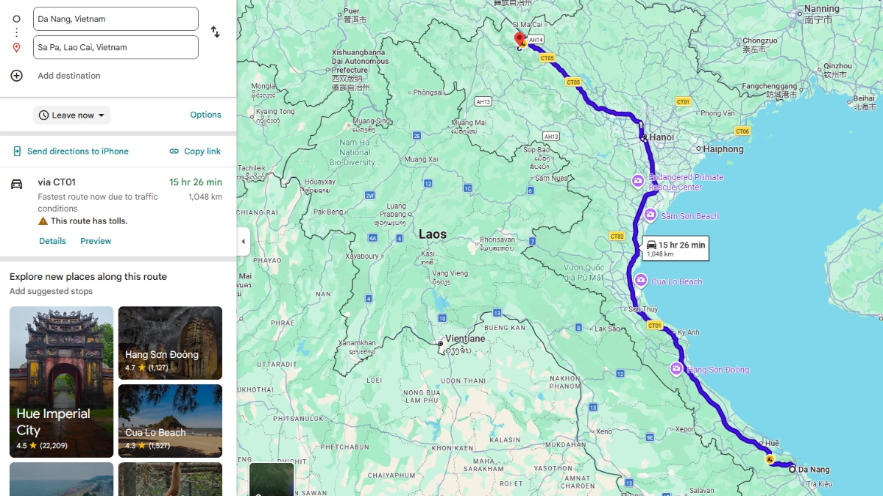Click the destination pin icon beside Sa Pa field
883x496 pixels.
[x=16, y=47]
